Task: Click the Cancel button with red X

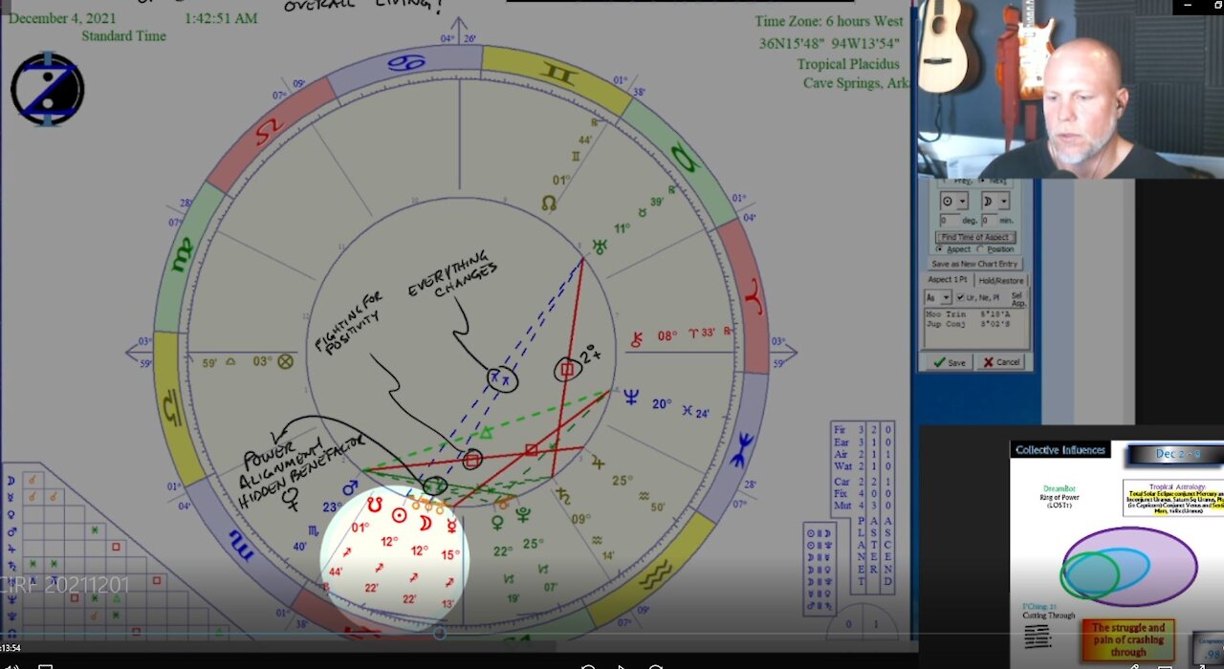Action: (x=1002, y=362)
